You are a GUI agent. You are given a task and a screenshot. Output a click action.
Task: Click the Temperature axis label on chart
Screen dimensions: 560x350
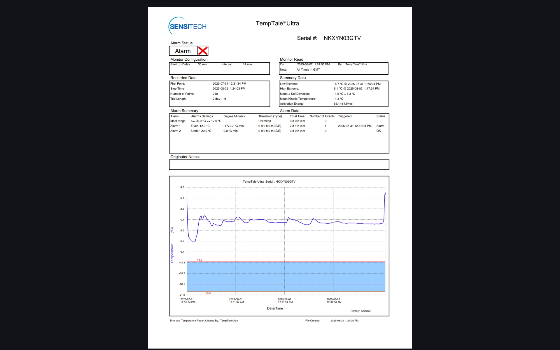[172, 253]
